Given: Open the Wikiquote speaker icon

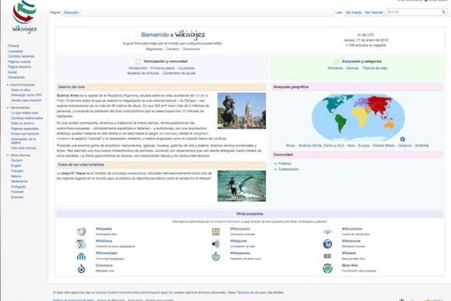Looking at the screenshot, I should point(215,244).
